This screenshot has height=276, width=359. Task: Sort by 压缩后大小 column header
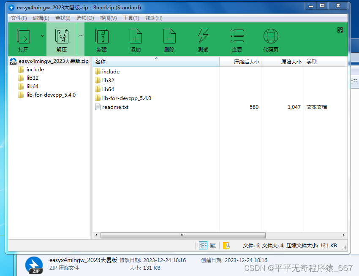(240, 62)
